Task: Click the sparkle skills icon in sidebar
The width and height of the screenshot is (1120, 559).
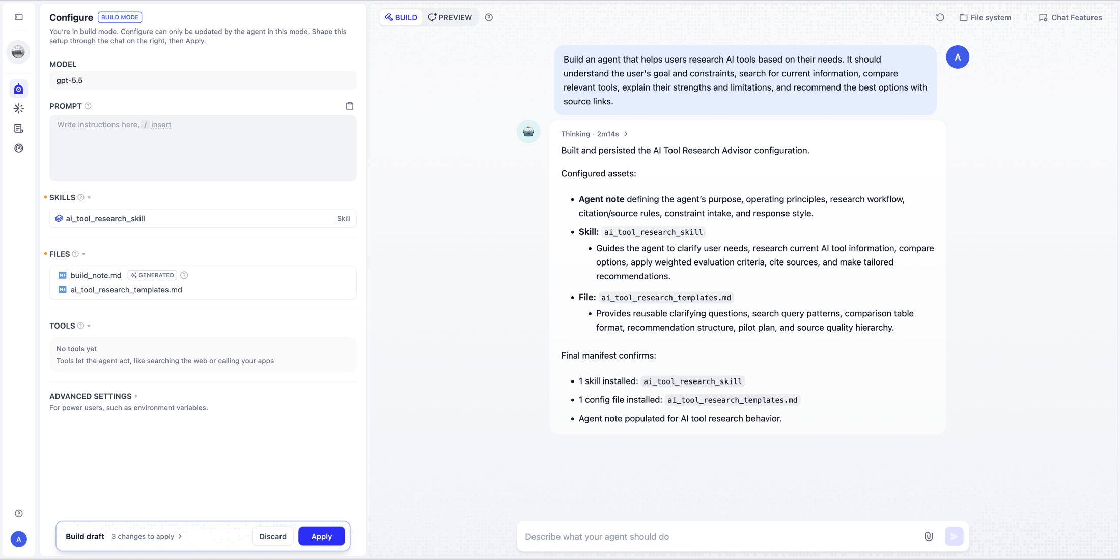Action: click(x=19, y=108)
